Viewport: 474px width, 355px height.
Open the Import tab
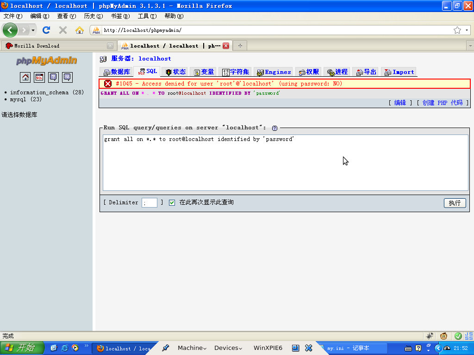pos(399,72)
